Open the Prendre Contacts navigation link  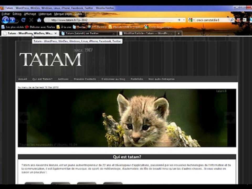click(x=85, y=79)
